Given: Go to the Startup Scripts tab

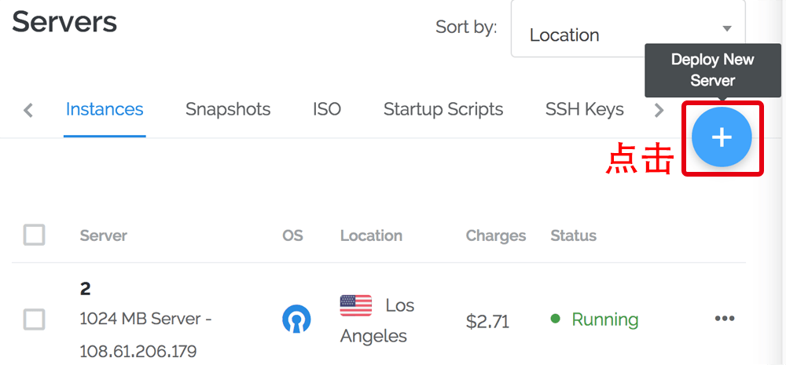Looking at the screenshot, I should (443, 109).
